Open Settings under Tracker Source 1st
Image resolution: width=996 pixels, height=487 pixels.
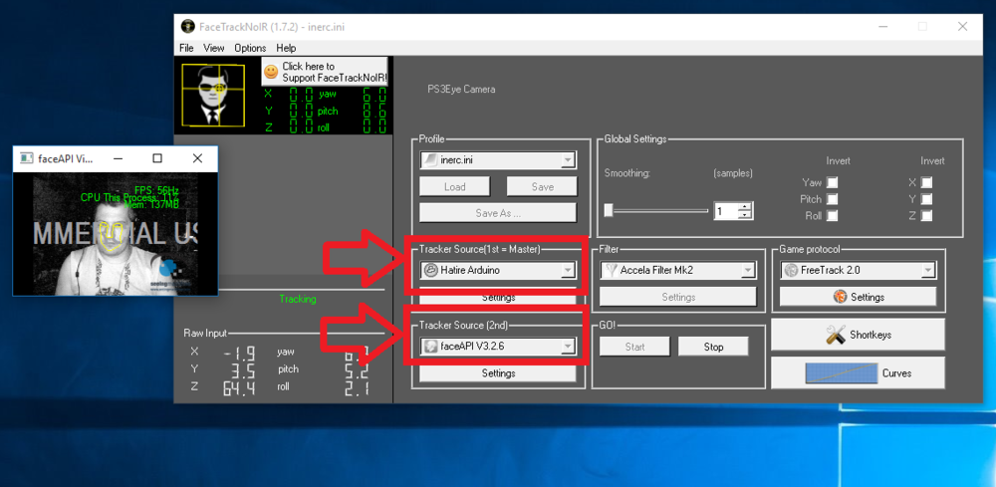pos(498,297)
